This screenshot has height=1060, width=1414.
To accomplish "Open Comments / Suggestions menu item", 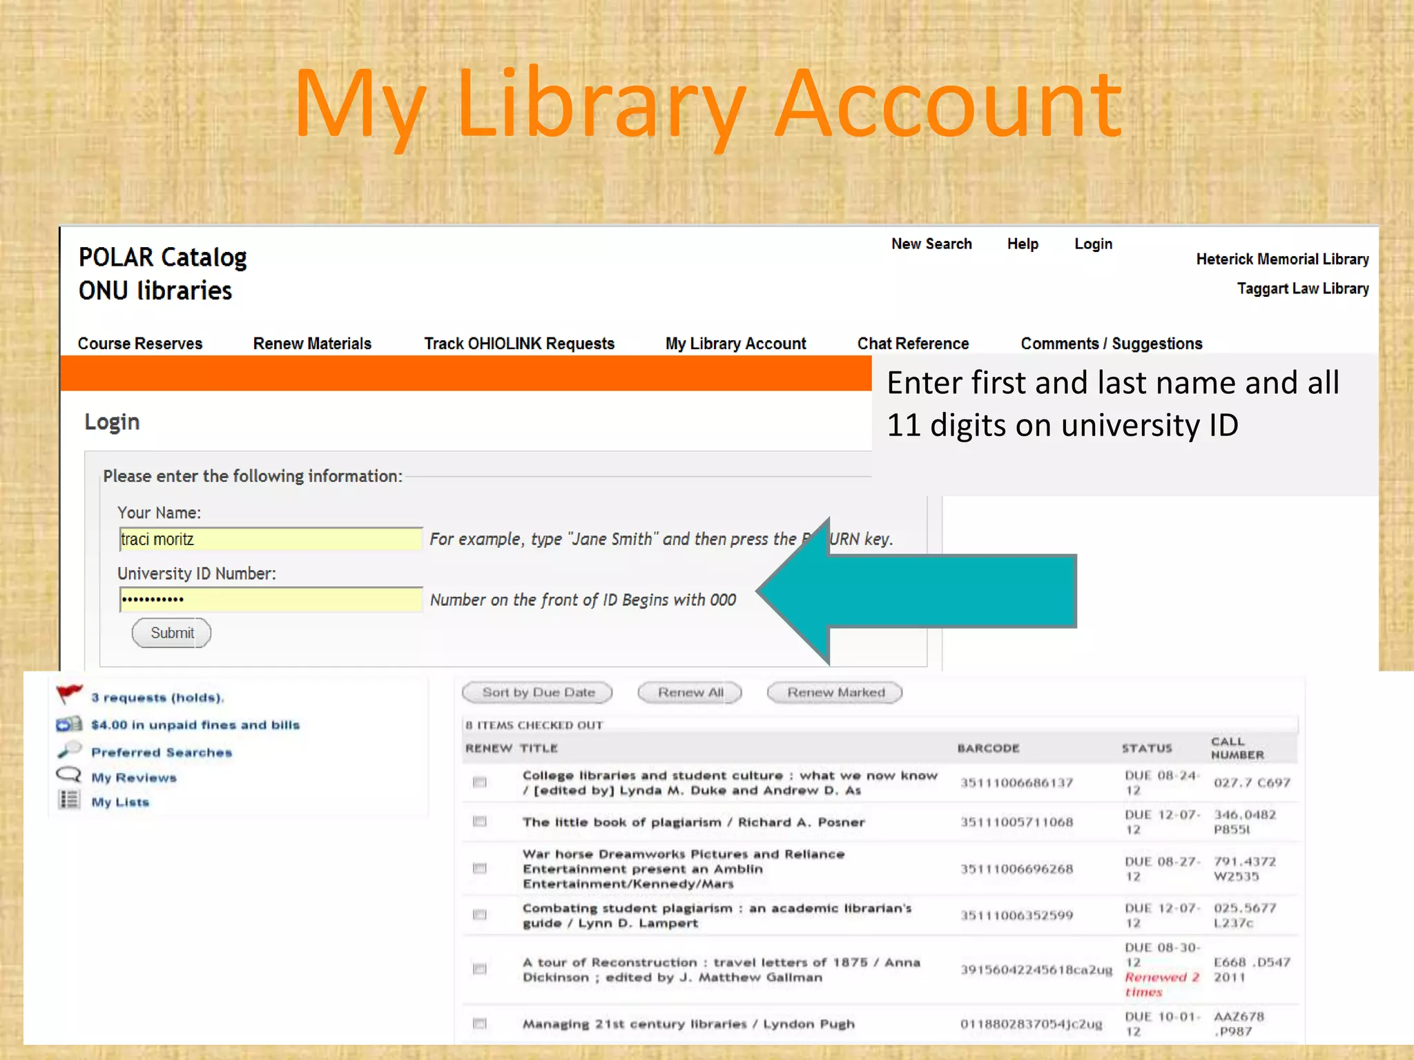I will point(1112,344).
